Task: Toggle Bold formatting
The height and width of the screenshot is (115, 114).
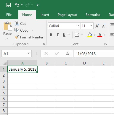Action: [51, 35]
